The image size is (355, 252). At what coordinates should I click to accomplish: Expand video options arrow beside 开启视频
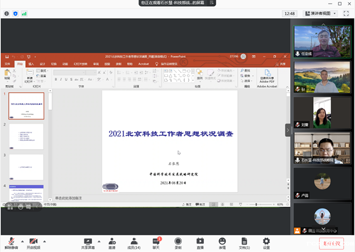pos(45,241)
